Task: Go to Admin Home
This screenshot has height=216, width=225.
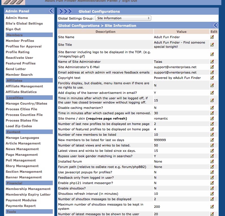Action: [17, 18]
